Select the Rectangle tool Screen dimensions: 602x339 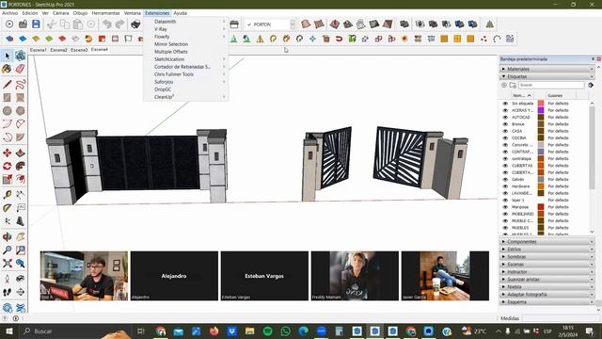click(x=8, y=98)
